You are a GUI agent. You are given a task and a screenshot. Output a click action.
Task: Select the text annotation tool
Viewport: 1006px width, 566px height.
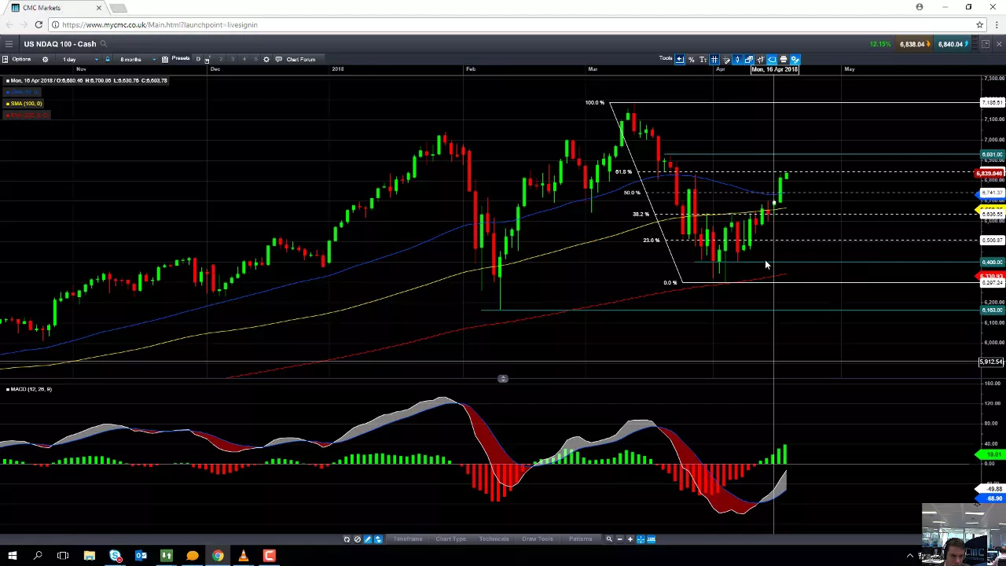703,60
